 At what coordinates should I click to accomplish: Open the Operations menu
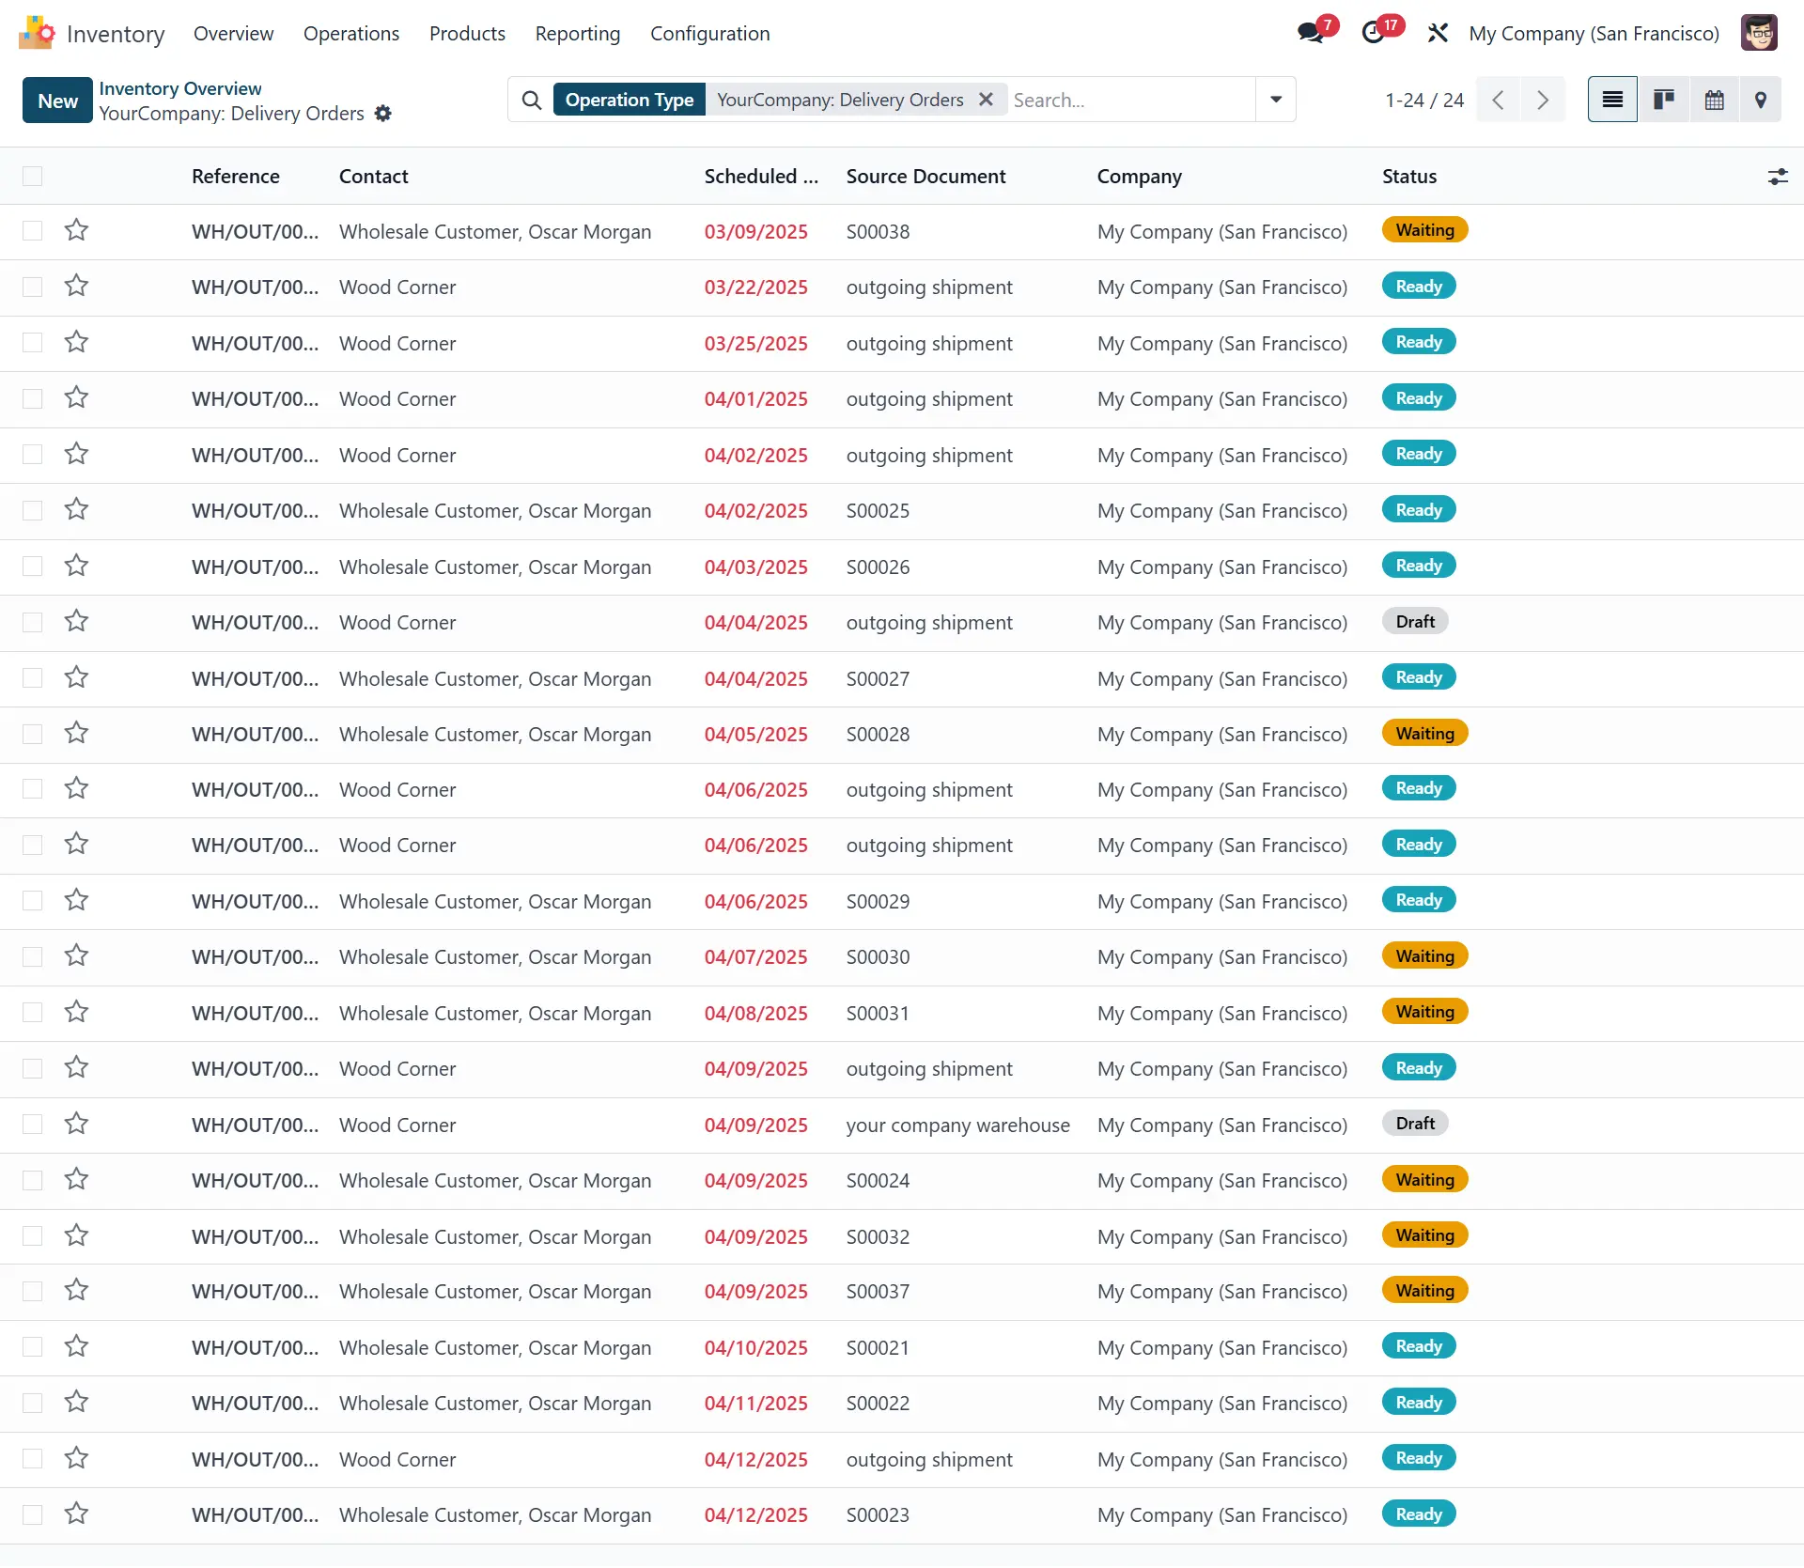pos(350,34)
